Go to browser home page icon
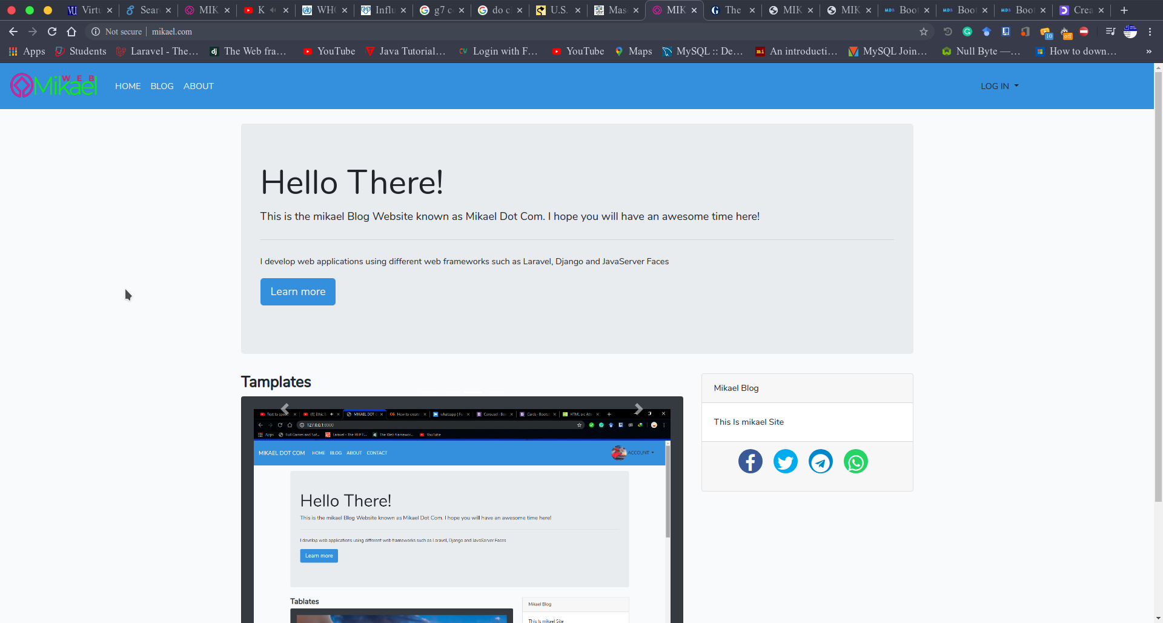The width and height of the screenshot is (1163, 623). click(71, 32)
